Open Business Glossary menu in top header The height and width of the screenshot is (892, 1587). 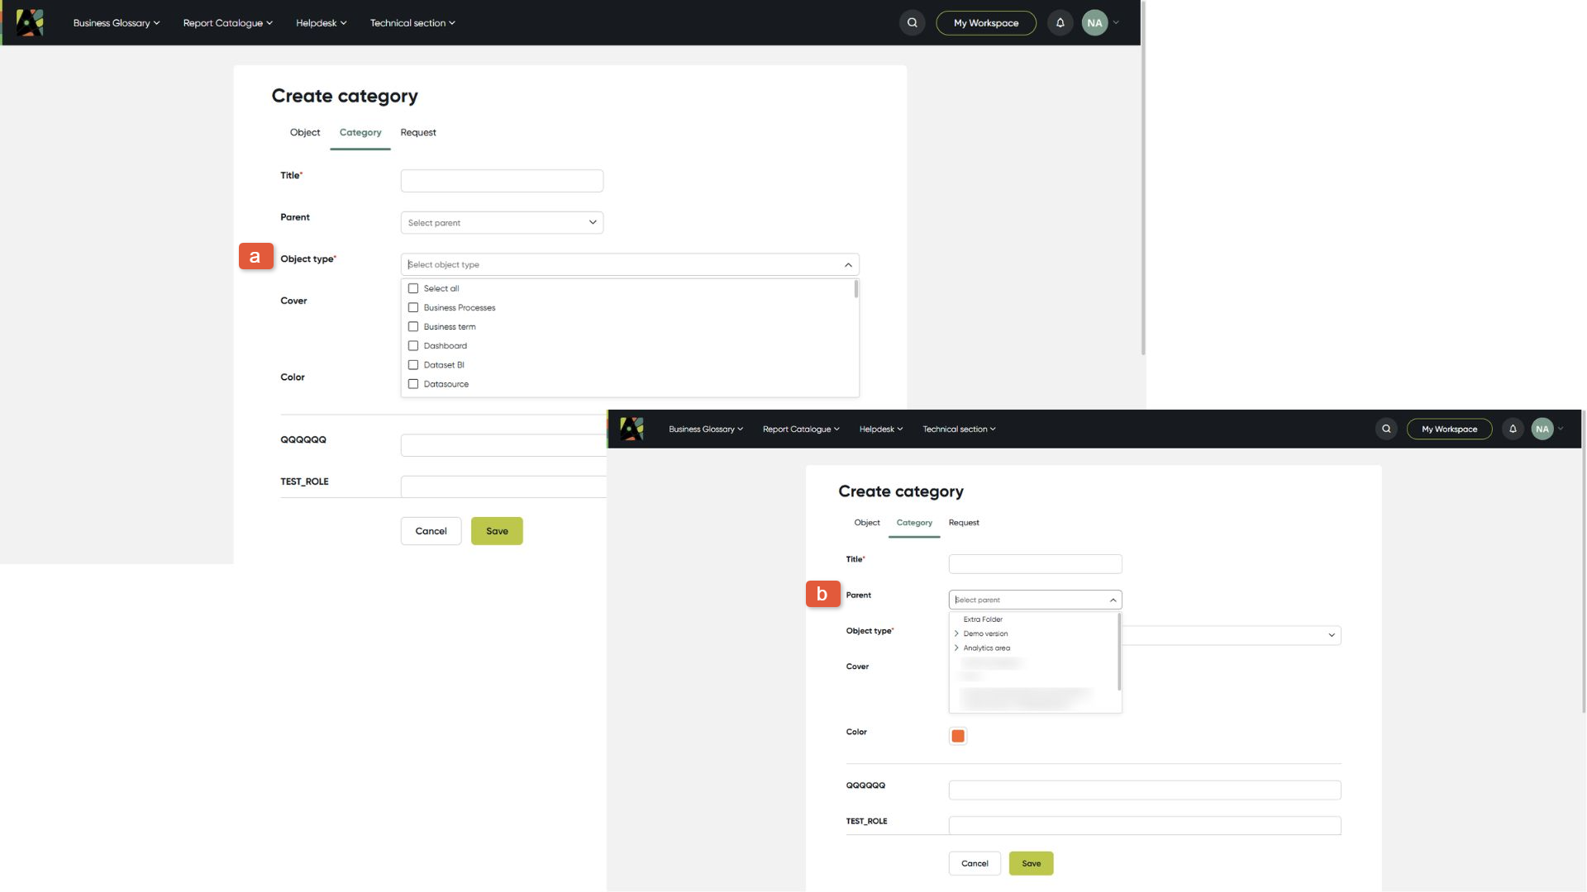point(116,23)
